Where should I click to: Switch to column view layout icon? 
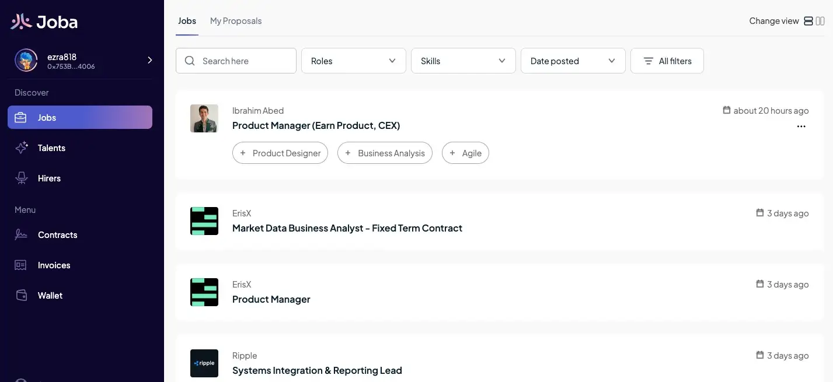click(x=820, y=21)
